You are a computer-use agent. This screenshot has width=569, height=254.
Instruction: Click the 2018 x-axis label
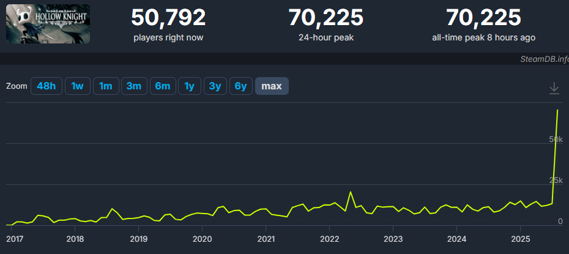tap(75, 239)
